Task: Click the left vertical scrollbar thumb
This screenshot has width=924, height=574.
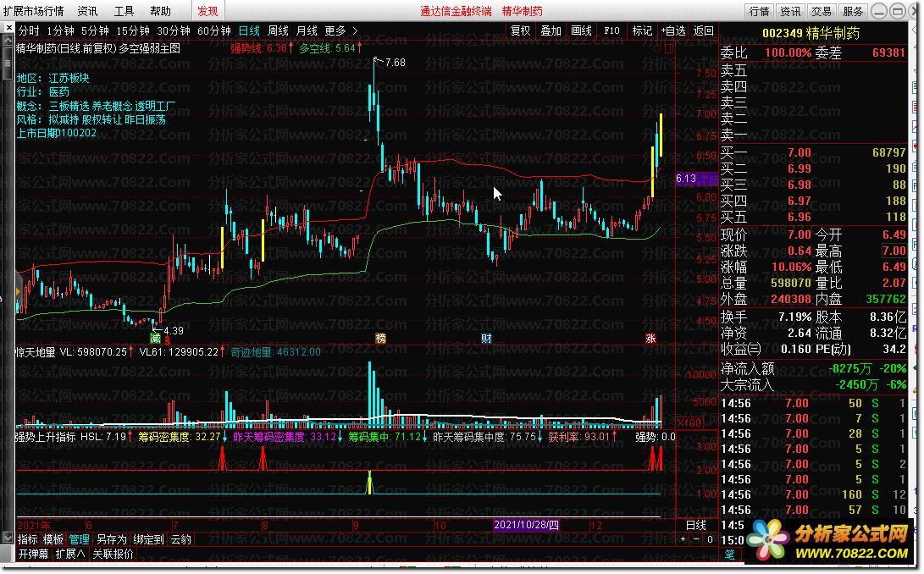Action: click(8, 63)
